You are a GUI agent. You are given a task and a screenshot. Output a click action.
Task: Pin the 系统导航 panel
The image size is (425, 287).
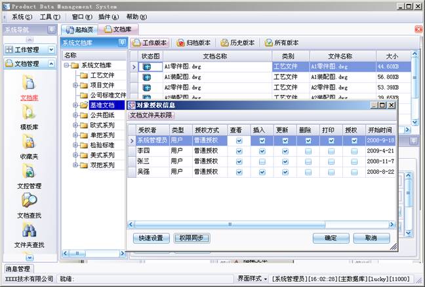pyautogui.click(x=51, y=29)
